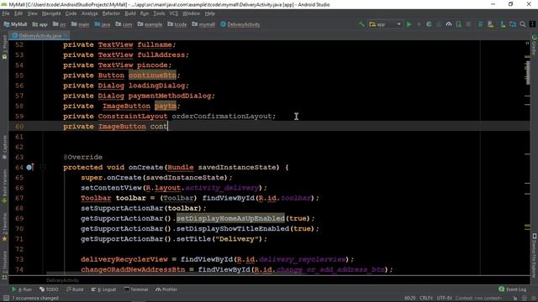Open Device File Explorer on right sidebar

(x=535, y=255)
